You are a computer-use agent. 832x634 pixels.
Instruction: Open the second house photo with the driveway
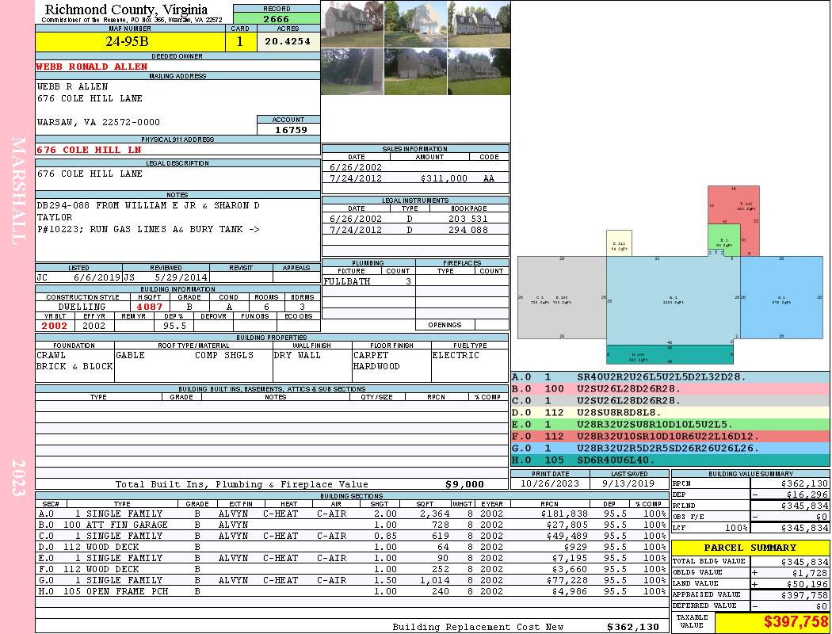coord(415,25)
